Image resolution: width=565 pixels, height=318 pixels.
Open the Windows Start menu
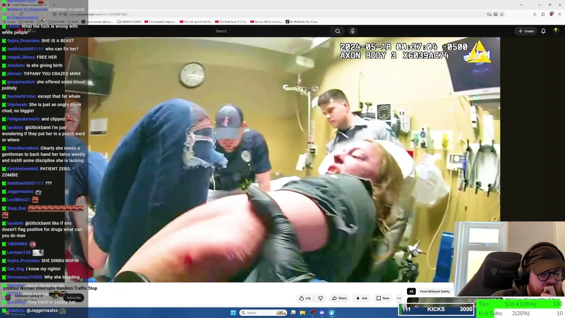click(x=234, y=313)
